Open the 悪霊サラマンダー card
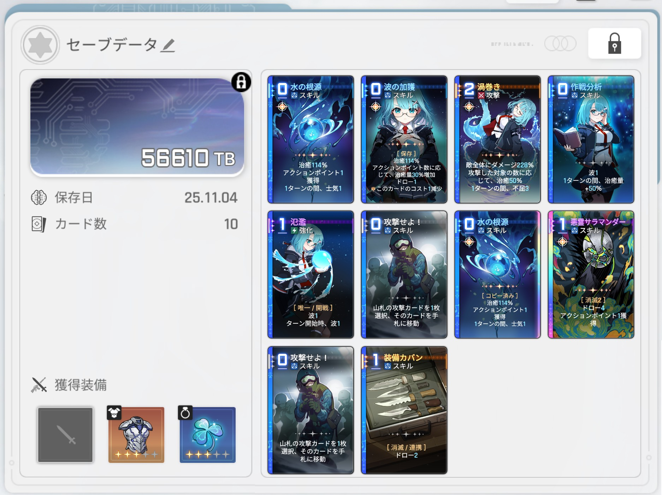The height and width of the screenshot is (495, 662). tap(591, 275)
